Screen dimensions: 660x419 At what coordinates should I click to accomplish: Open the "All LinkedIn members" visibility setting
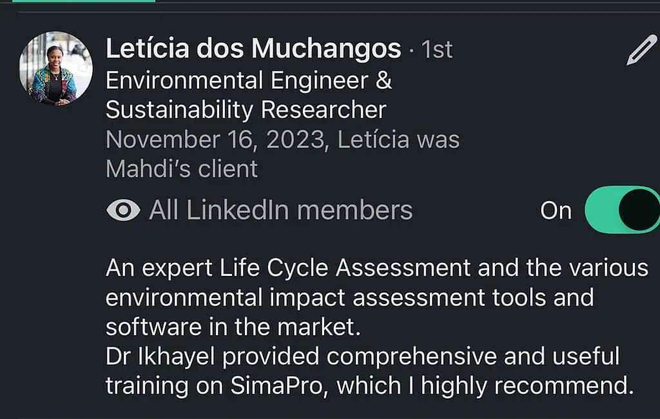click(x=280, y=210)
